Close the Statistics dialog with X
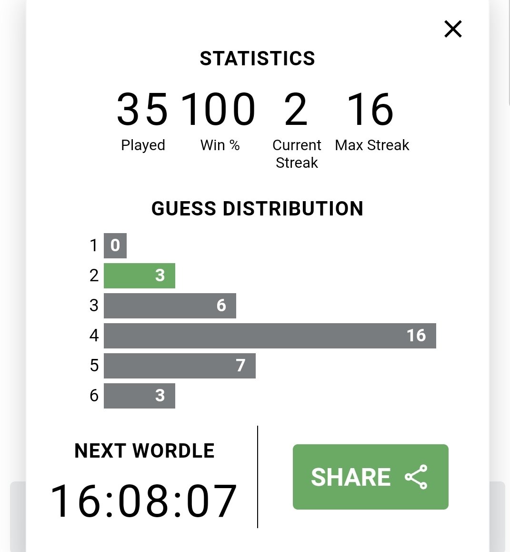Viewport: 510px width, 552px height. pyautogui.click(x=453, y=29)
